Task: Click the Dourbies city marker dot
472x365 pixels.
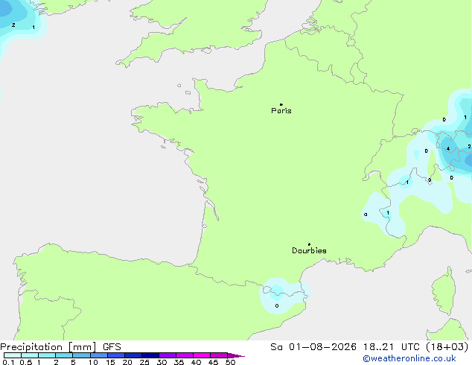Action: 309,244
